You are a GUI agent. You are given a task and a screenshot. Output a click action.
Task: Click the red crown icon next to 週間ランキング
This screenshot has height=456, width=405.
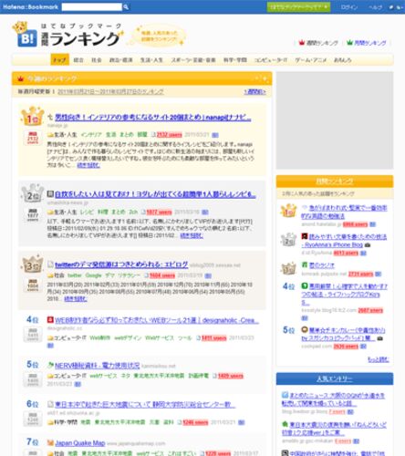302,43
